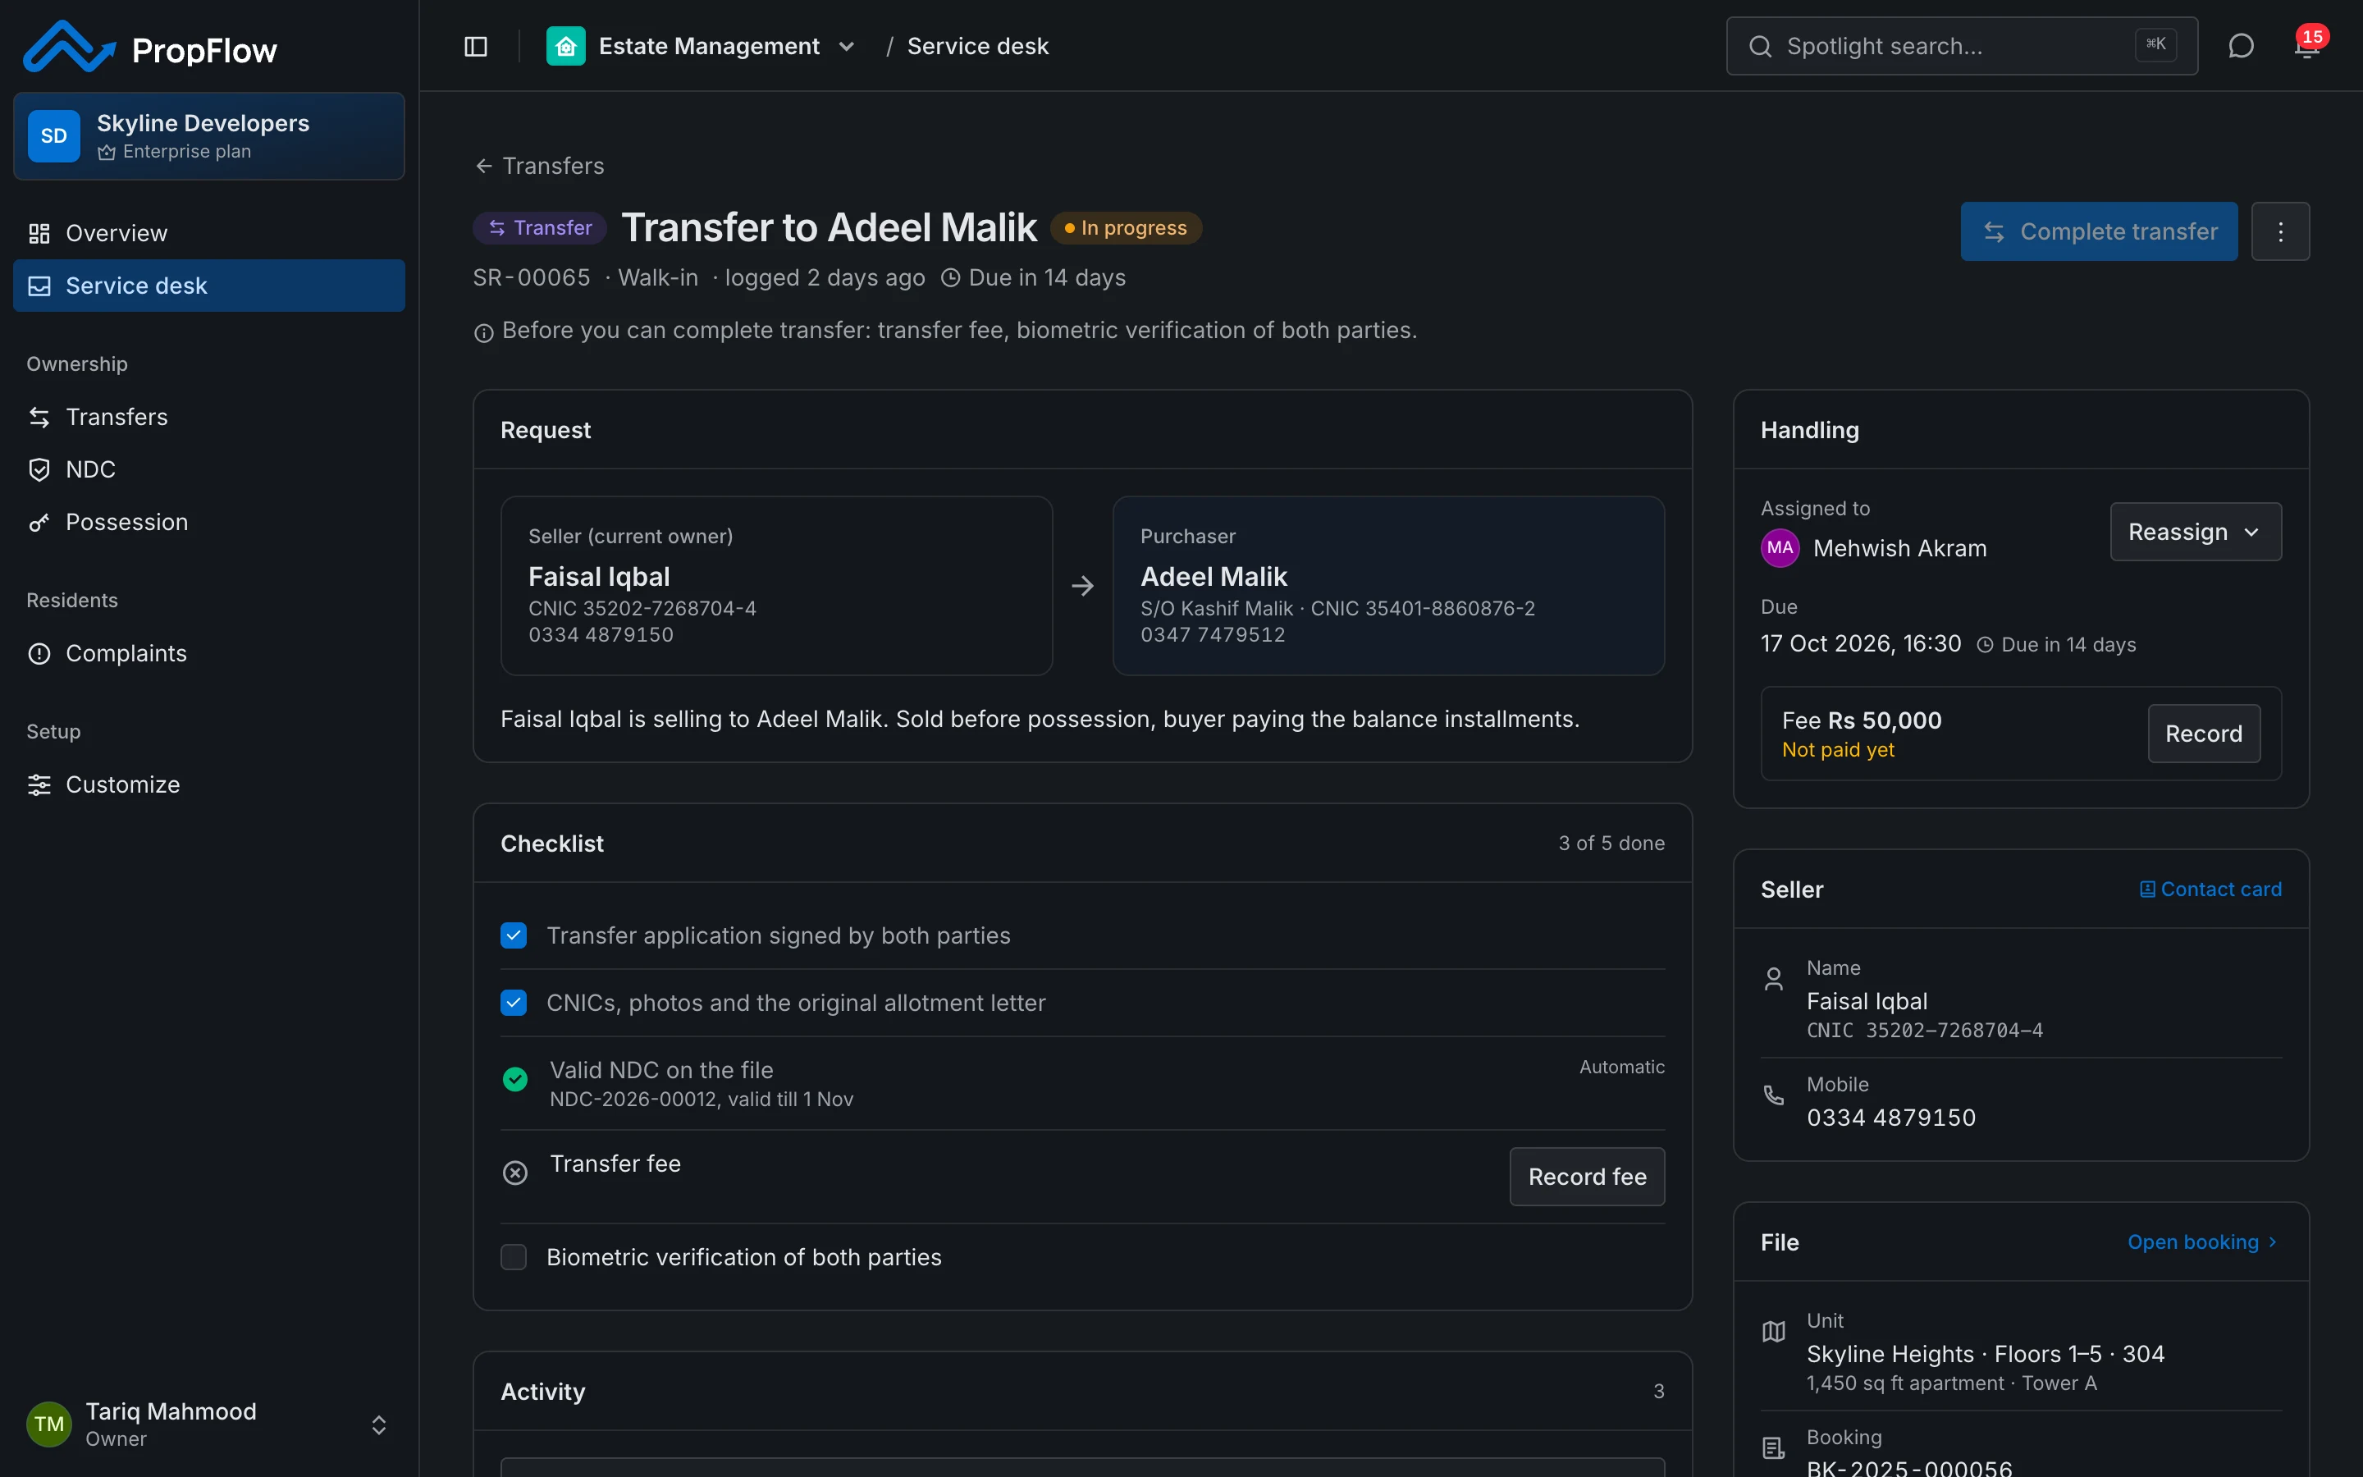Expand the Estate Management module dropdown
Image resolution: width=2363 pixels, height=1477 pixels.
pyautogui.click(x=847, y=46)
